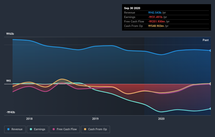Click the Free Cash Flow tooltip label
This screenshot has width=215, height=137.
click(x=134, y=21)
